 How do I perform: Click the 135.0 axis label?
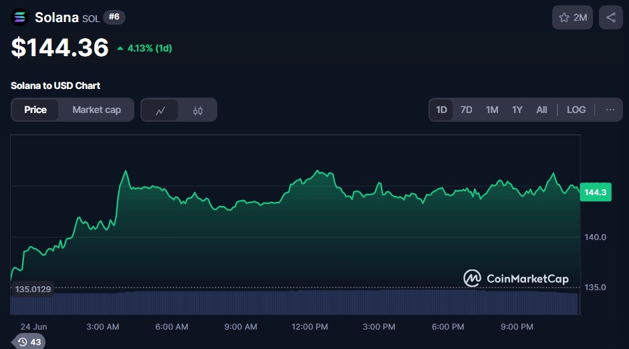click(596, 287)
